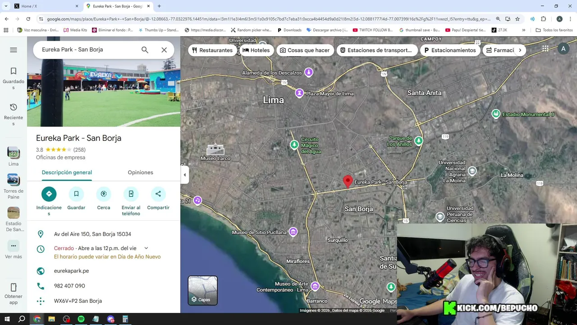Advance category chips with right arrow
This screenshot has height=325, width=577.
click(x=520, y=50)
